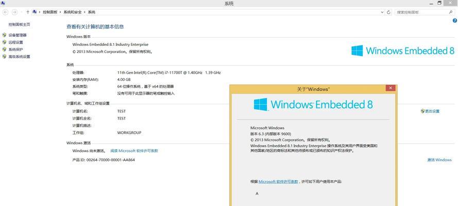
Task: Click the computer icon in the address bar
Action: 35,12
